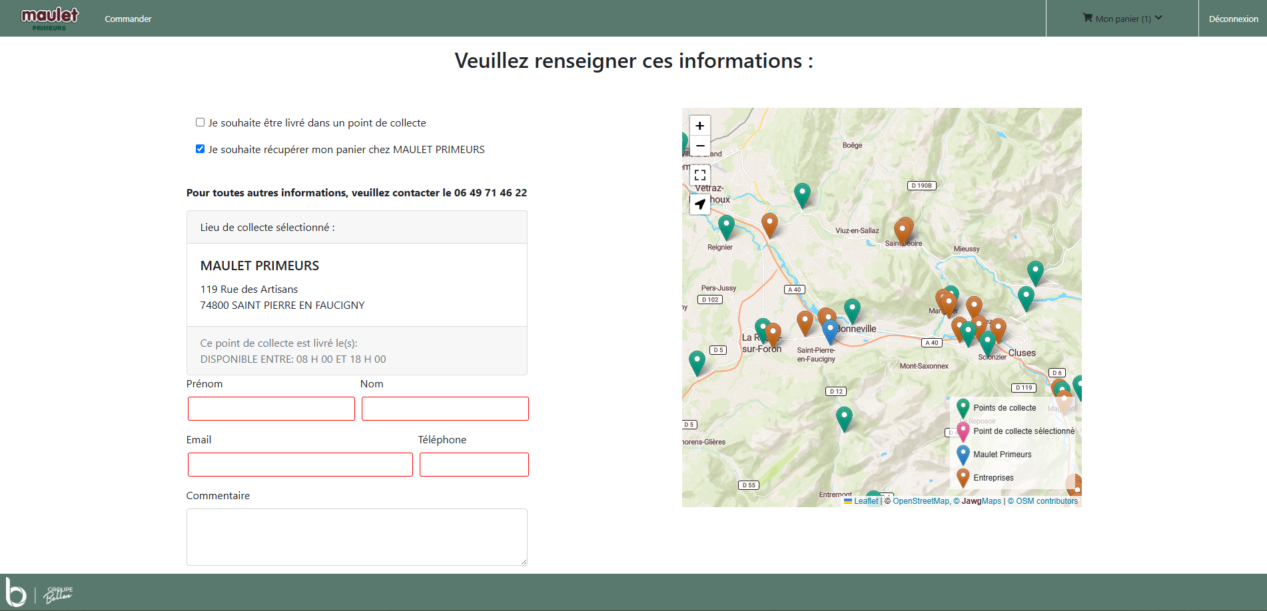The width and height of the screenshot is (1267, 611).
Task: Select the orange marker east of Reignier
Action: tap(769, 226)
